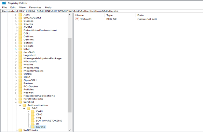Select the SOFTWARETOKENS key
Image resolution: width=203 pixels, height=132 pixels.
tap(49, 121)
